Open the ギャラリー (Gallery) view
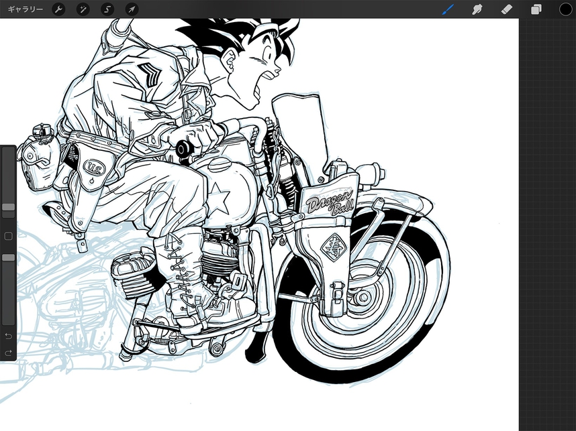The image size is (576, 431). coord(25,9)
